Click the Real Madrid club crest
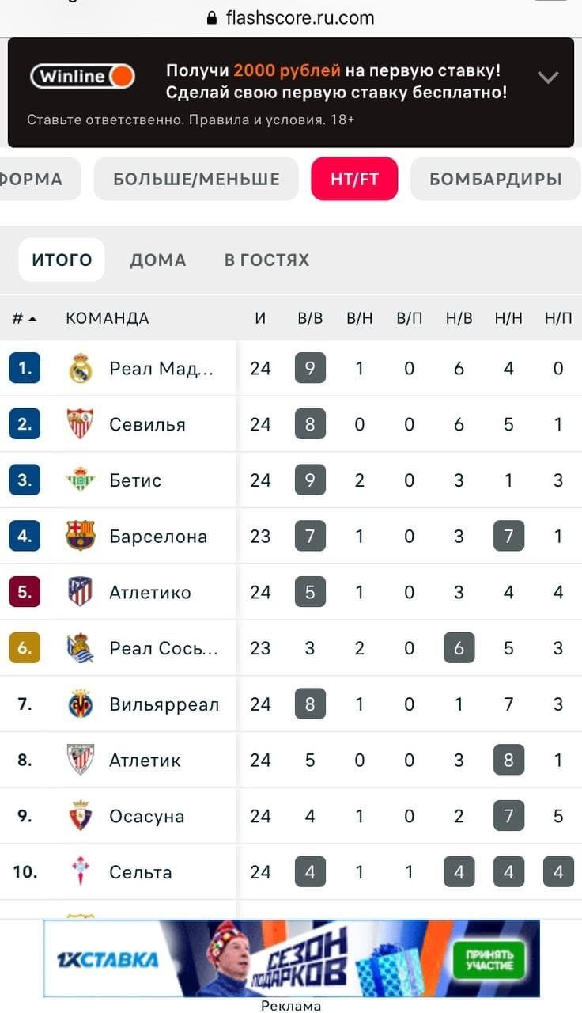The height and width of the screenshot is (1013, 582). [x=81, y=369]
